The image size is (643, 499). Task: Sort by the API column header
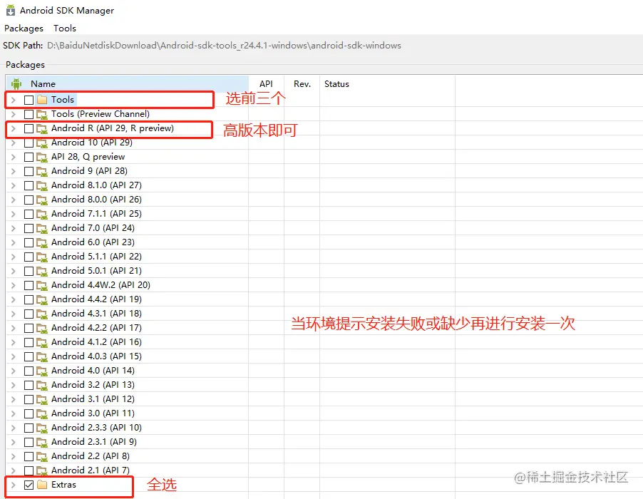pos(266,83)
